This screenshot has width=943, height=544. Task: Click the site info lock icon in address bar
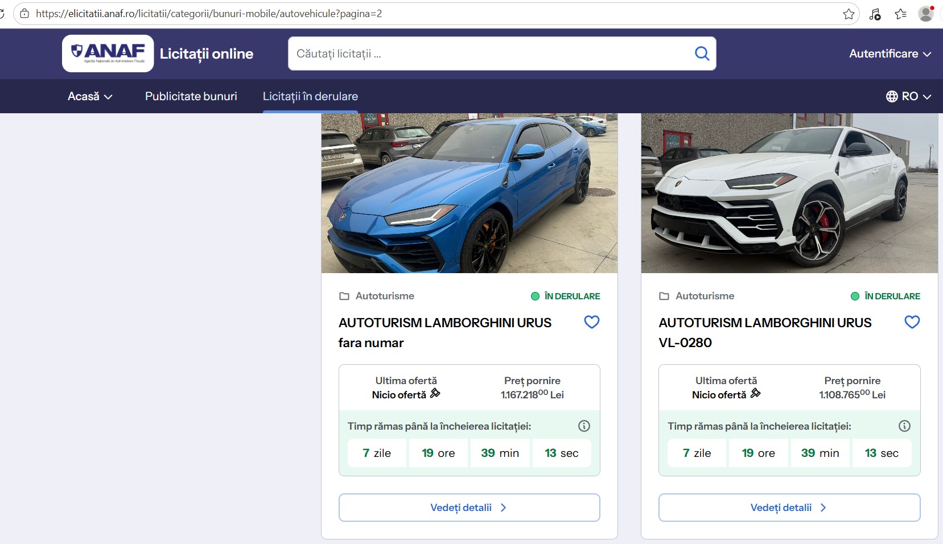click(x=24, y=14)
